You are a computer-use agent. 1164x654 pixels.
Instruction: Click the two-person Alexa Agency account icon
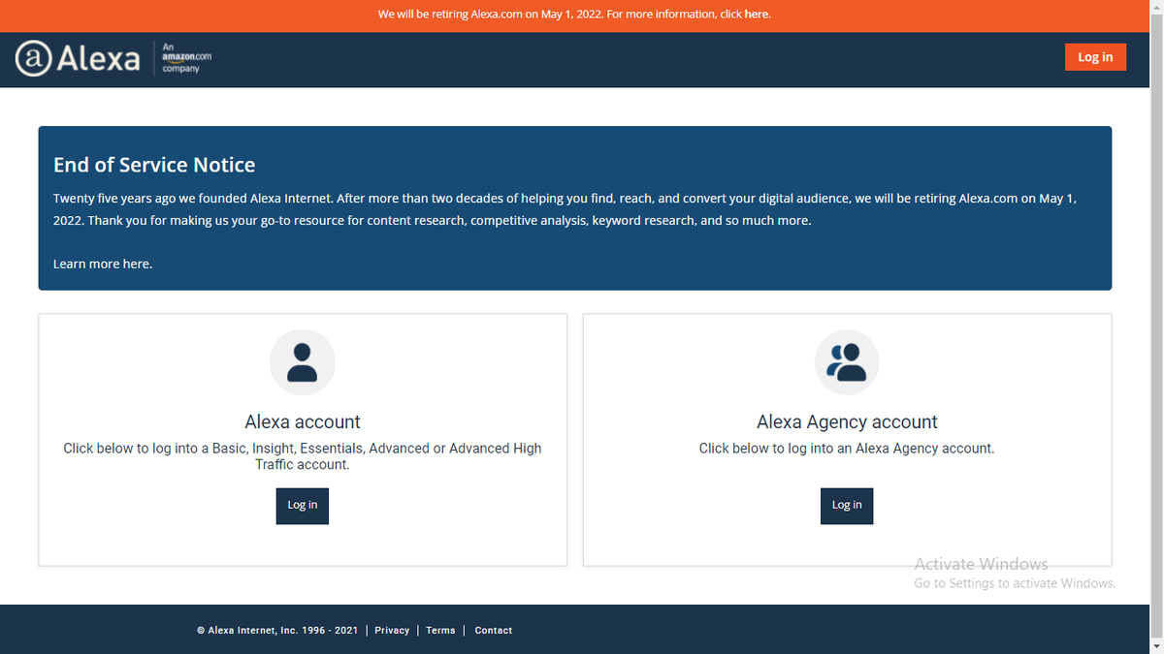(847, 362)
